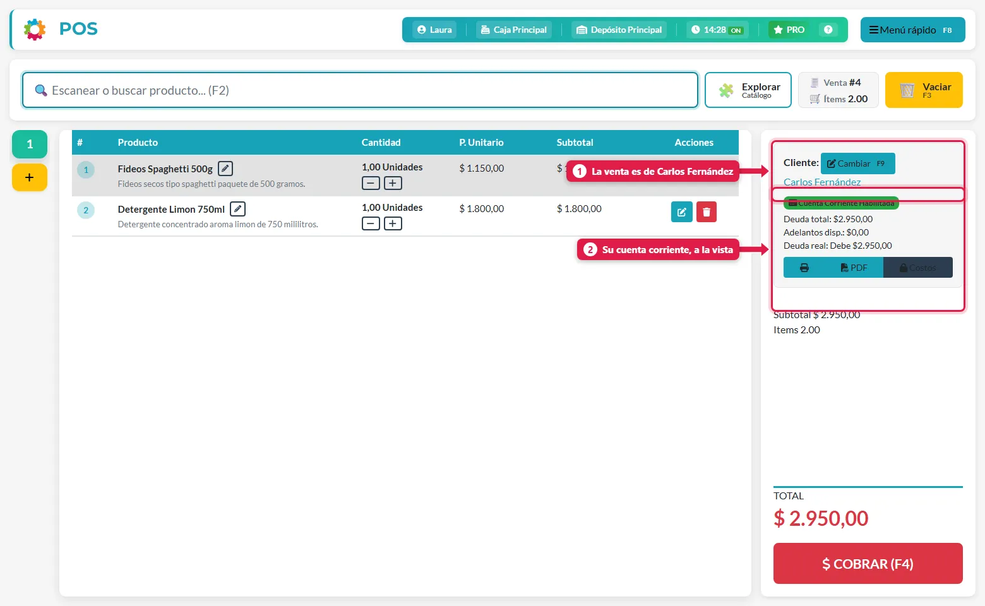
Task: Increase Detergente Limon quantity with plus
Action: point(393,223)
